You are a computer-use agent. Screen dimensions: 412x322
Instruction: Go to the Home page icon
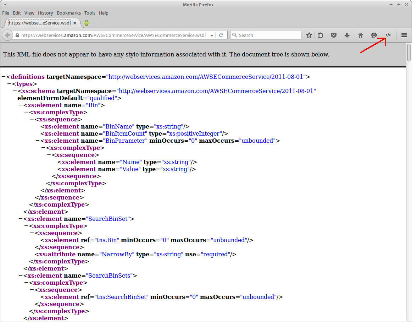pyautogui.click(x=361, y=35)
